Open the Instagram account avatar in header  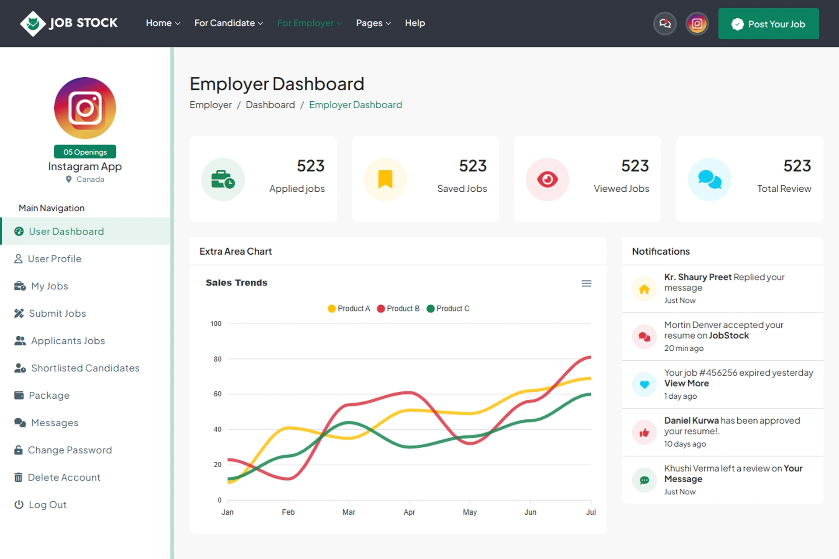point(697,24)
